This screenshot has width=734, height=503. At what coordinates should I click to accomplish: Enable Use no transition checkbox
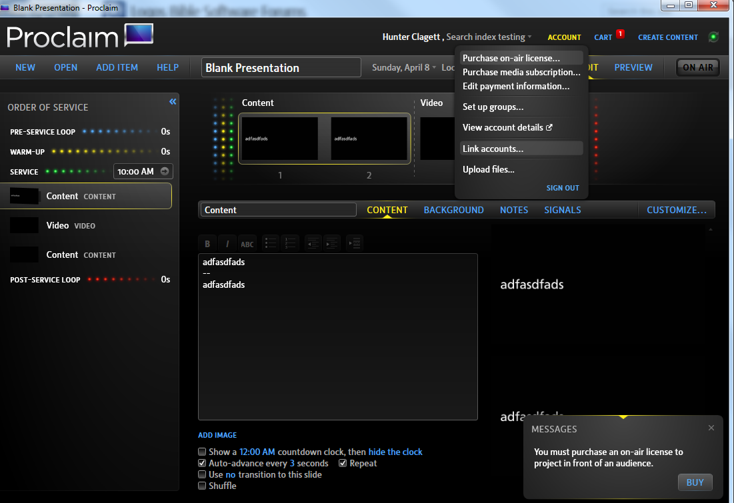pyautogui.click(x=202, y=474)
